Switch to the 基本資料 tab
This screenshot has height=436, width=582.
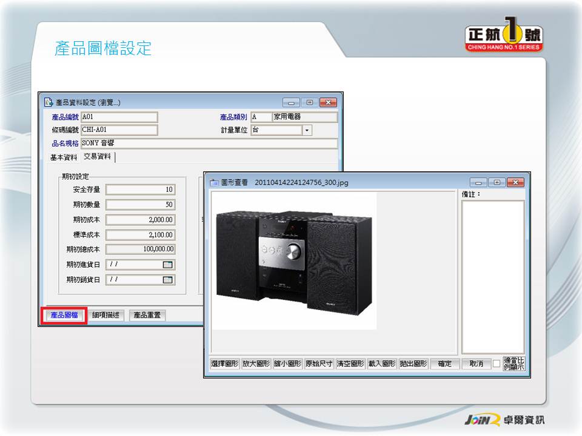(64, 157)
